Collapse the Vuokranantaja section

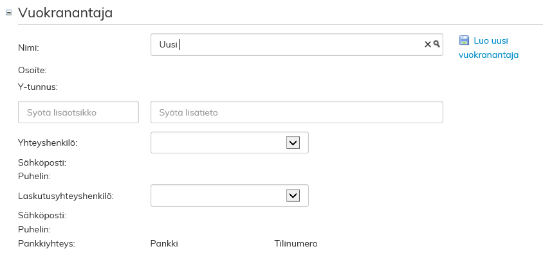click(9, 13)
